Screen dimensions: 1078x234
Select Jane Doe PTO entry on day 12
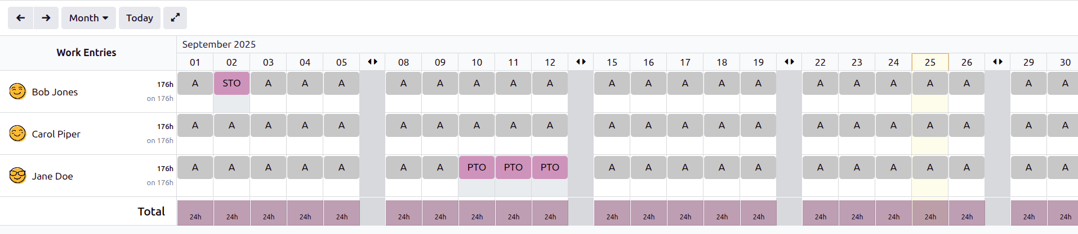click(550, 167)
